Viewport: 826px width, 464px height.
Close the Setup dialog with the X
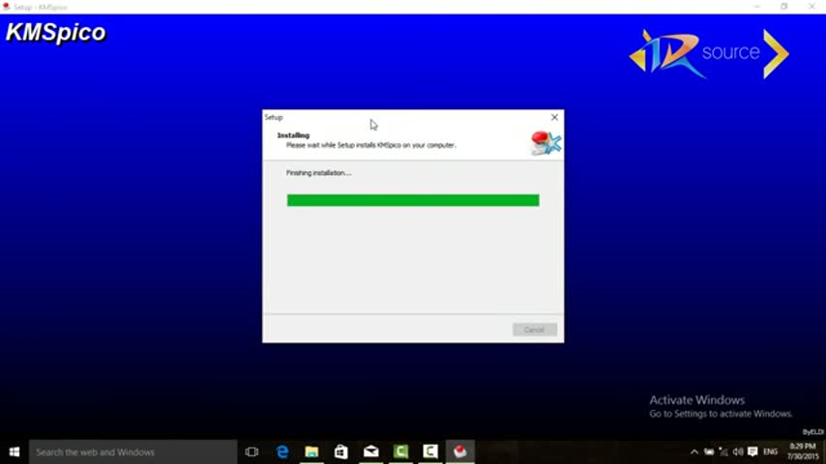pyautogui.click(x=554, y=117)
